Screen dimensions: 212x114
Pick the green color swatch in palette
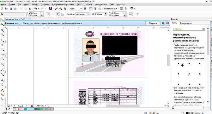pyautogui.click(x=39, y=109)
